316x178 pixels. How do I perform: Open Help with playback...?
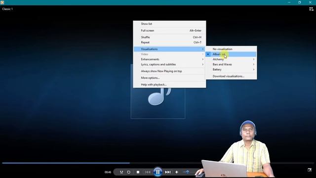(169, 85)
